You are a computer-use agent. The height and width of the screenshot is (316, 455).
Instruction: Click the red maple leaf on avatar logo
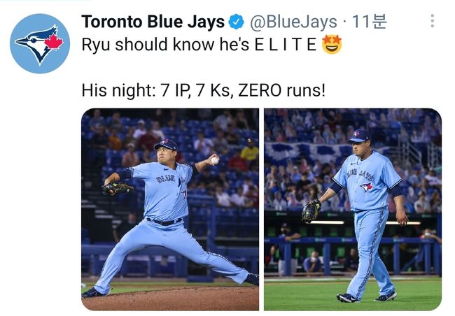[x=54, y=42]
